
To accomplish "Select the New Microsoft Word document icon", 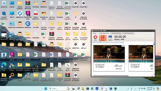I will 52,56.
